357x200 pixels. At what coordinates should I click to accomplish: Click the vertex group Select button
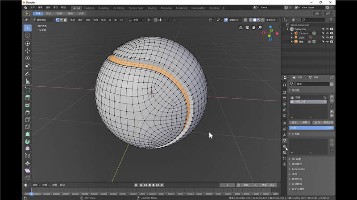pyautogui.click(x=318, y=123)
